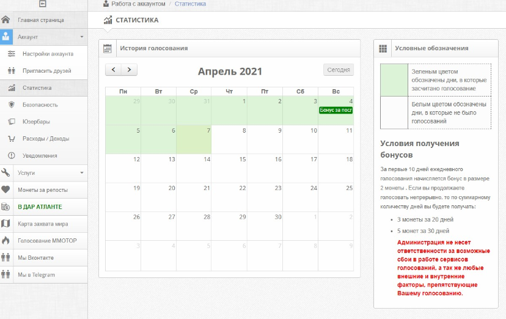The height and width of the screenshot is (319, 506).
Task: Click the sidebar collapse arrow icon
Action: point(42,4)
